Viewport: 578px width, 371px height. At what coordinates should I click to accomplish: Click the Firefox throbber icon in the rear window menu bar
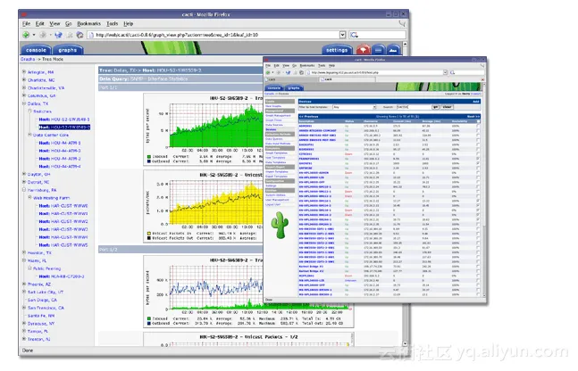(x=402, y=23)
